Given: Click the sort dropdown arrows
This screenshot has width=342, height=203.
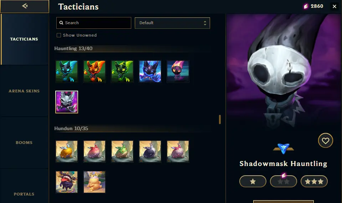Looking at the screenshot, I should click(x=205, y=23).
